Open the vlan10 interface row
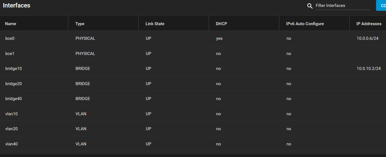 (x=193, y=114)
